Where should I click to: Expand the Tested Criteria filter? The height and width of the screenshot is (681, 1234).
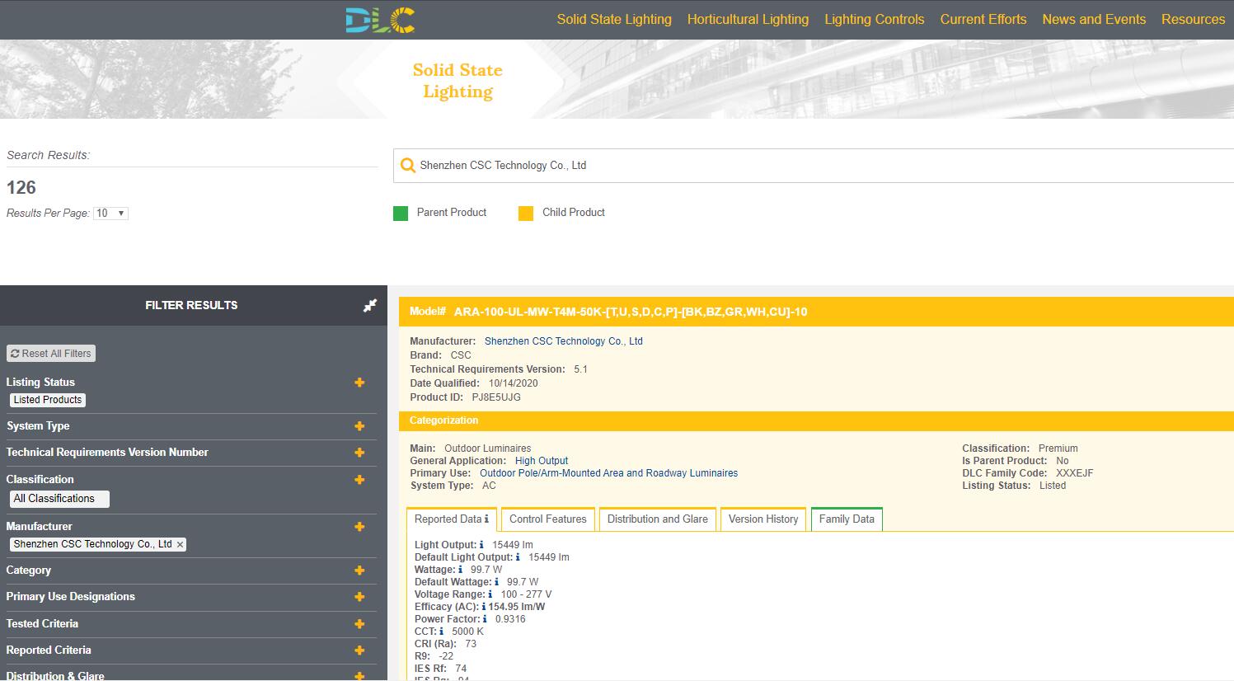[x=359, y=624]
